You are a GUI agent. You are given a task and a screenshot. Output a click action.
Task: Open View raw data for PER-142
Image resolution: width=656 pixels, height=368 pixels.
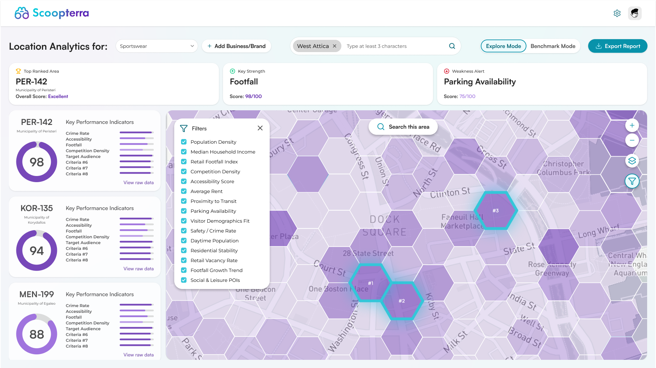[x=138, y=182]
